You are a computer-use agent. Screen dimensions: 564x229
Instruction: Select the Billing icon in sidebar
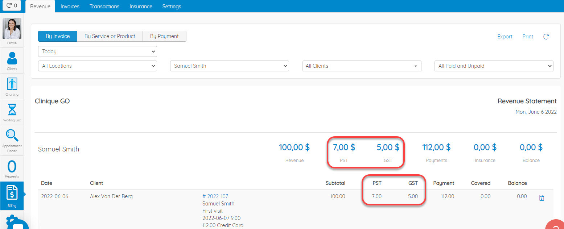pyautogui.click(x=12, y=196)
